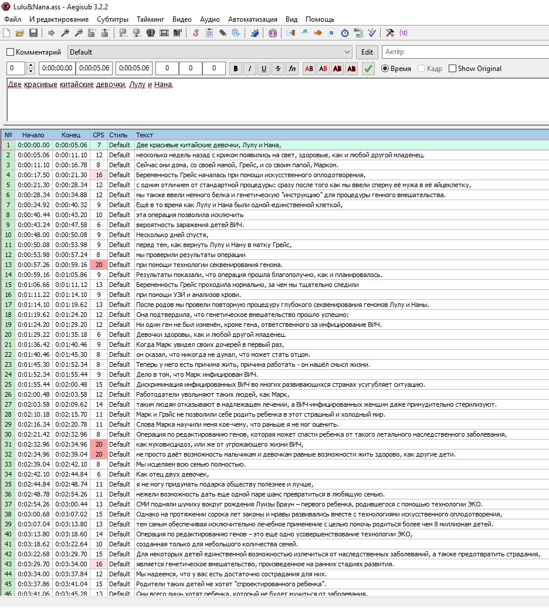Open the Styling Assistant icon
Screen dimensions: 549x608
click(304, 33)
